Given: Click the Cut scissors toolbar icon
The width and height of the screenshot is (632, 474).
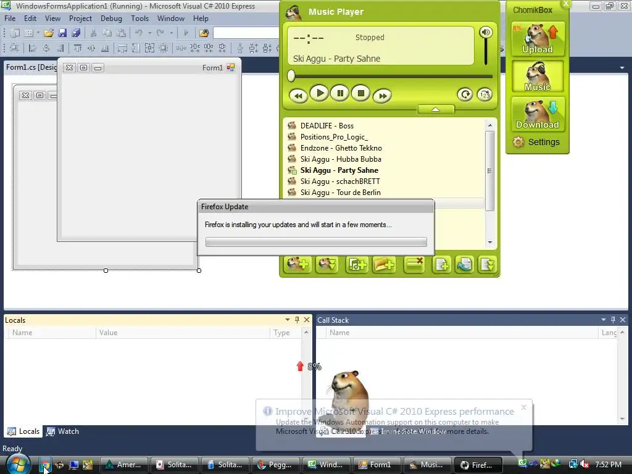Looking at the screenshot, I should (x=93, y=33).
